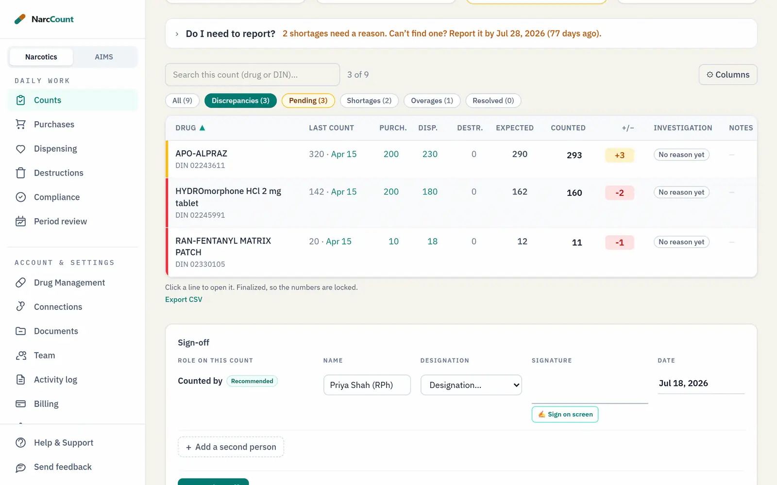Open the Designation dropdown
The height and width of the screenshot is (485, 777).
pyautogui.click(x=471, y=385)
